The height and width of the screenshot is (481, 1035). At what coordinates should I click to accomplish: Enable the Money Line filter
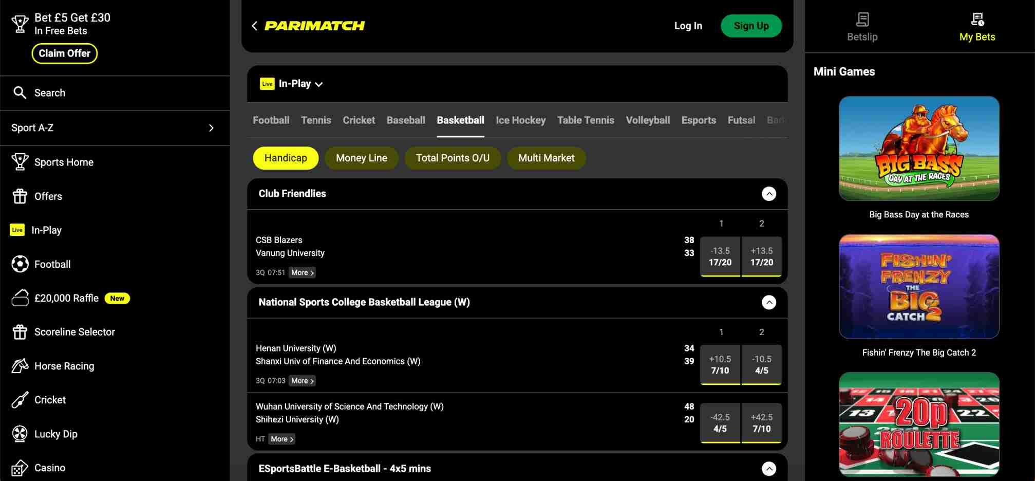coord(361,158)
